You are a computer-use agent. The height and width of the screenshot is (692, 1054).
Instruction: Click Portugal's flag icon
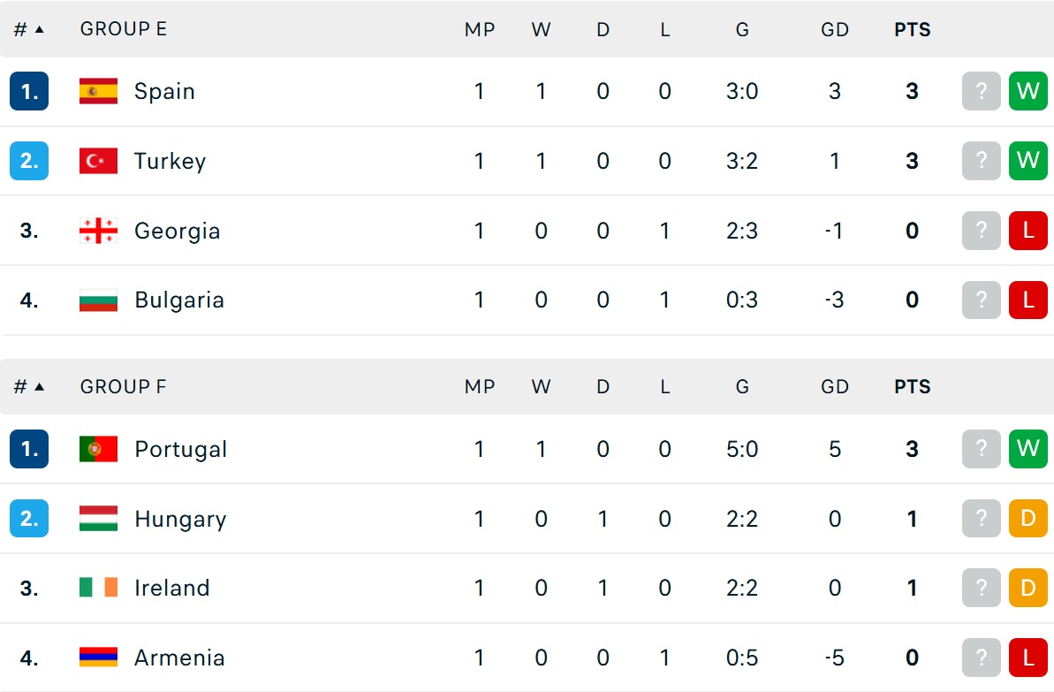pos(98,449)
